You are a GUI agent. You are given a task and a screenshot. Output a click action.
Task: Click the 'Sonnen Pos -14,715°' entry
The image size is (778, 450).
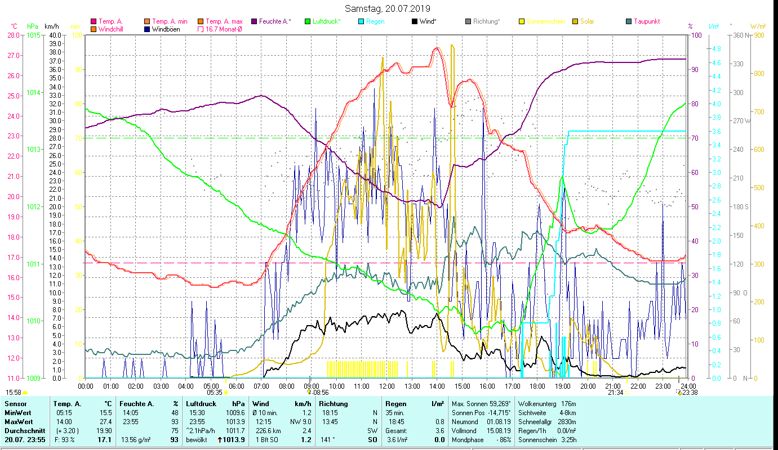[482, 413]
